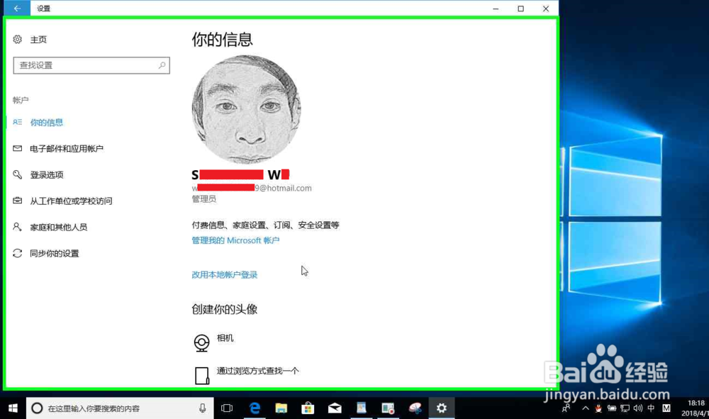
Task: Open File Explorer from the taskbar
Action: point(281,408)
